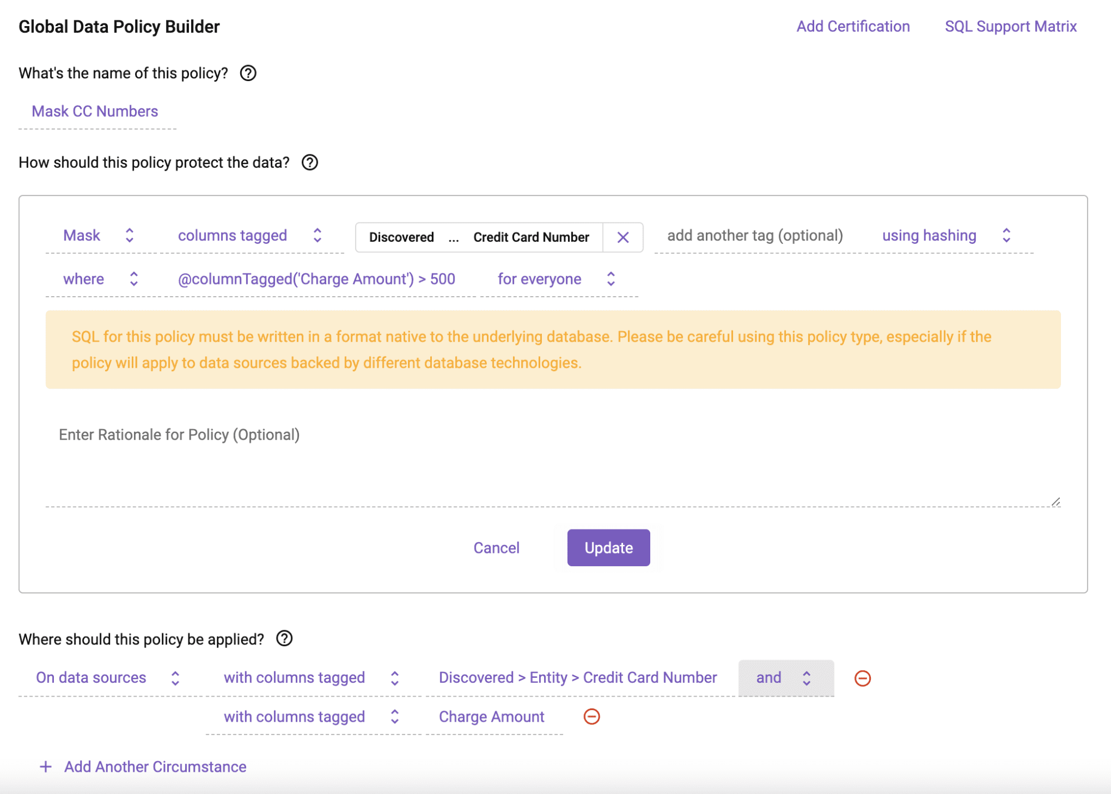Open the SQL Support Matrix

1010,26
